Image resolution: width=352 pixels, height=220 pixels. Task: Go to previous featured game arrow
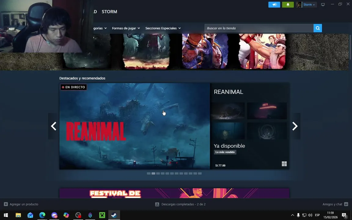coord(53,126)
